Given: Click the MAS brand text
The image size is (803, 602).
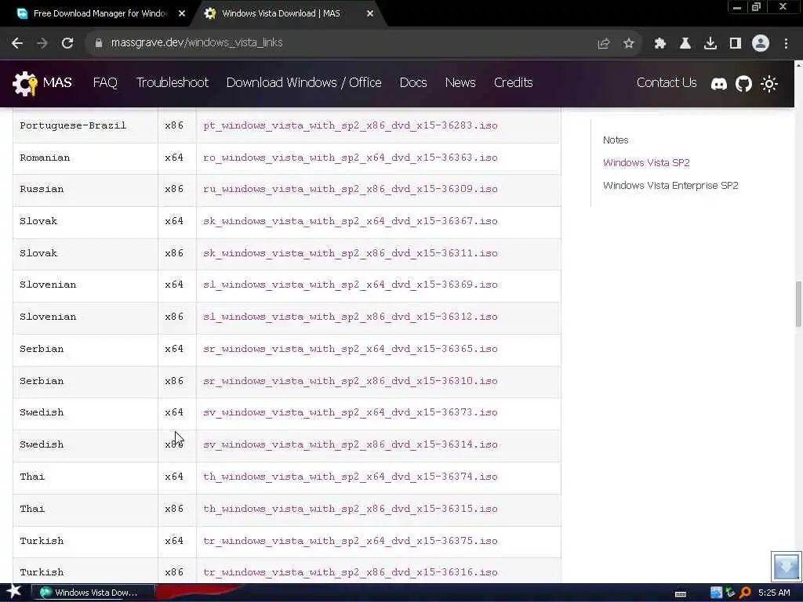Looking at the screenshot, I should tap(57, 83).
